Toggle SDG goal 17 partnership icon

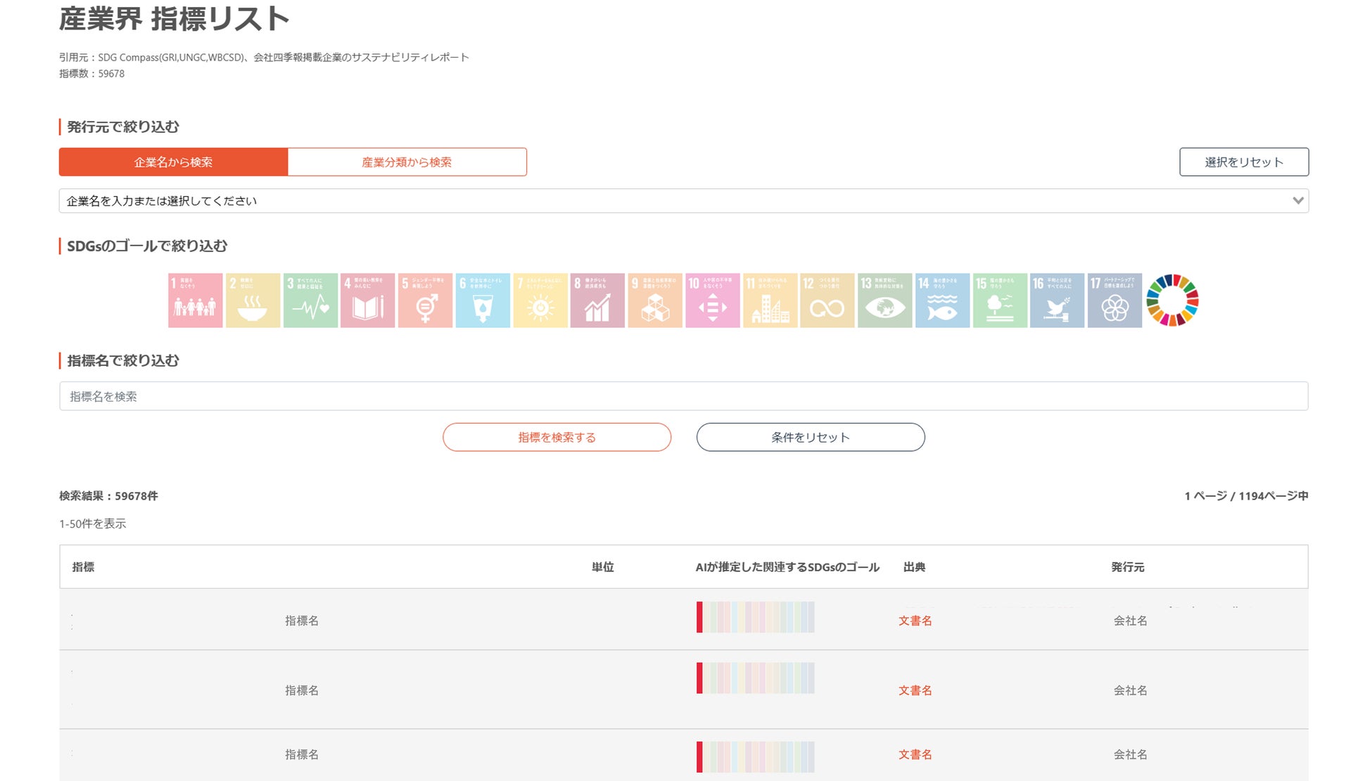tap(1114, 300)
